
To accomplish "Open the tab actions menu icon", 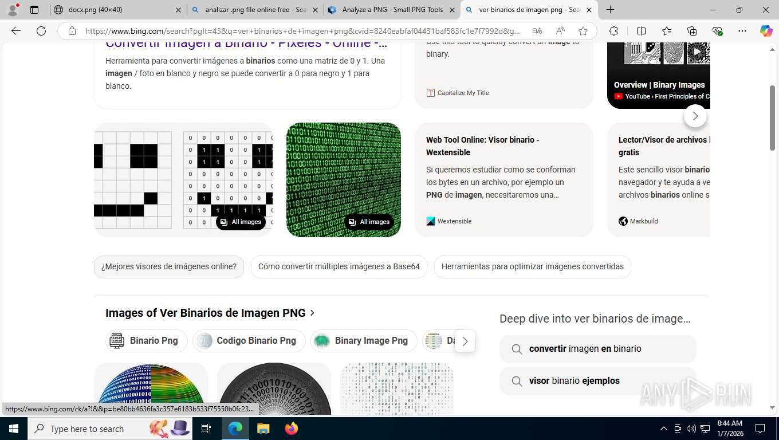I will (x=34, y=10).
